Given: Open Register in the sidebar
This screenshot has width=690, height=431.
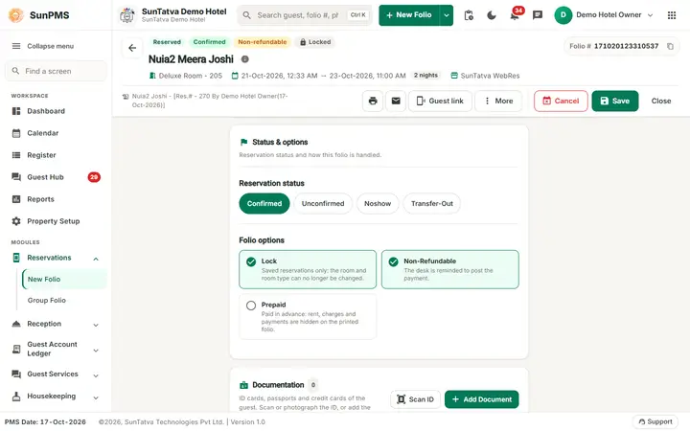Looking at the screenshot, I should click(x=56, y=155).
